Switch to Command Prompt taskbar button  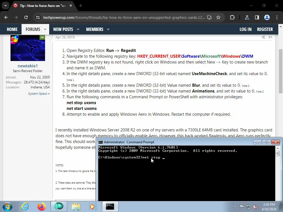pos(110,206)
